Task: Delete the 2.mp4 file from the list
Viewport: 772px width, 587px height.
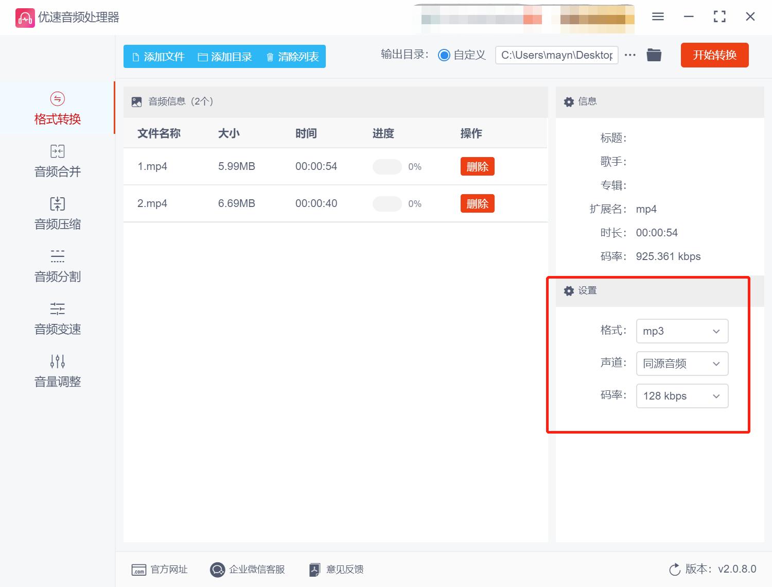Action: (x=477, y=203)
